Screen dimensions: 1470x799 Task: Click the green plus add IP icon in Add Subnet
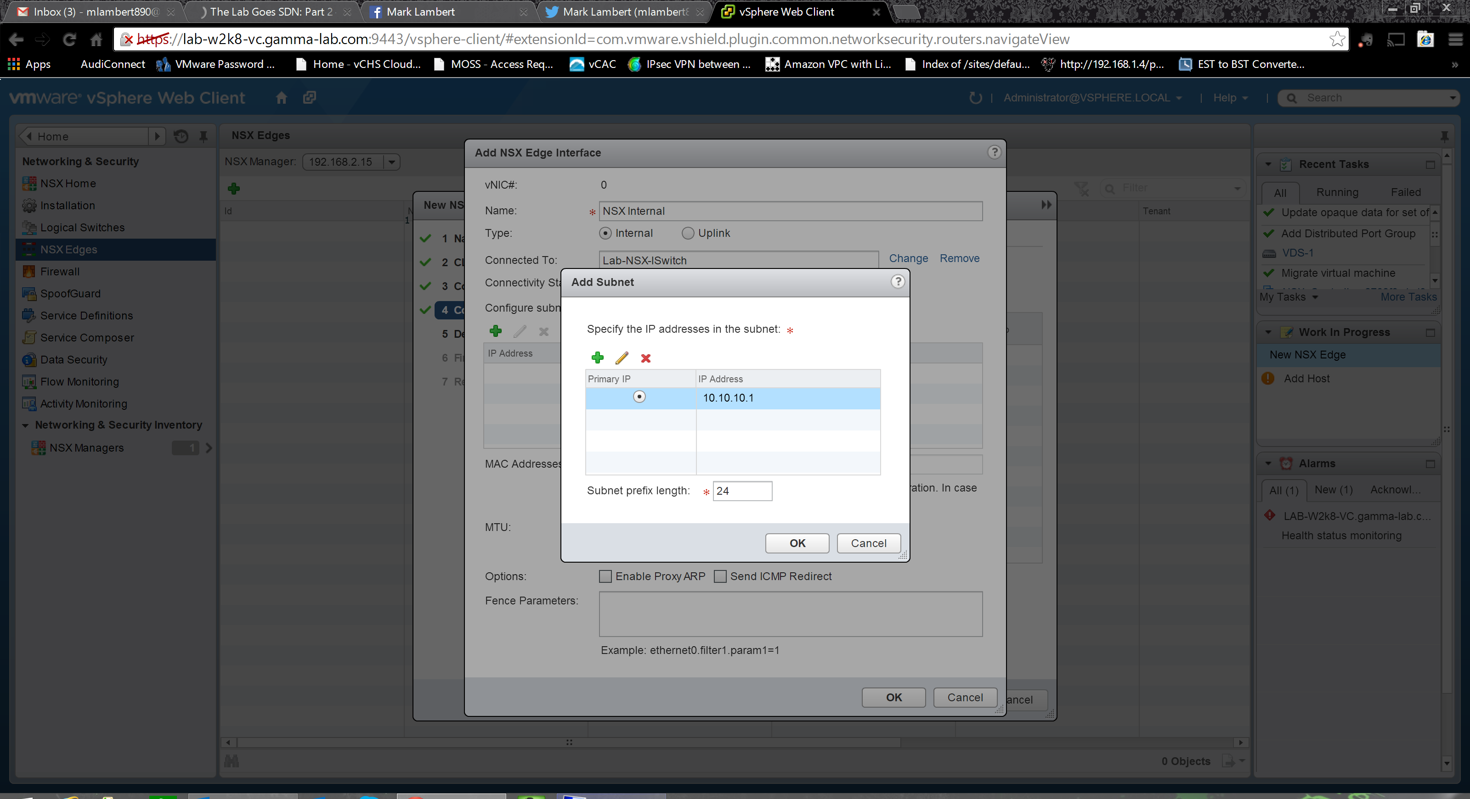click(x=598, y=358)
